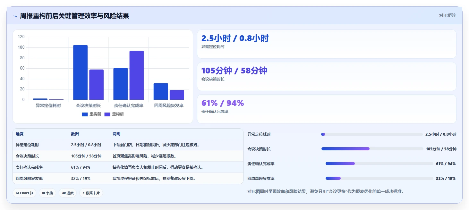Click the note about 结构化填写负责人和截止时间

tap(158, 167)
